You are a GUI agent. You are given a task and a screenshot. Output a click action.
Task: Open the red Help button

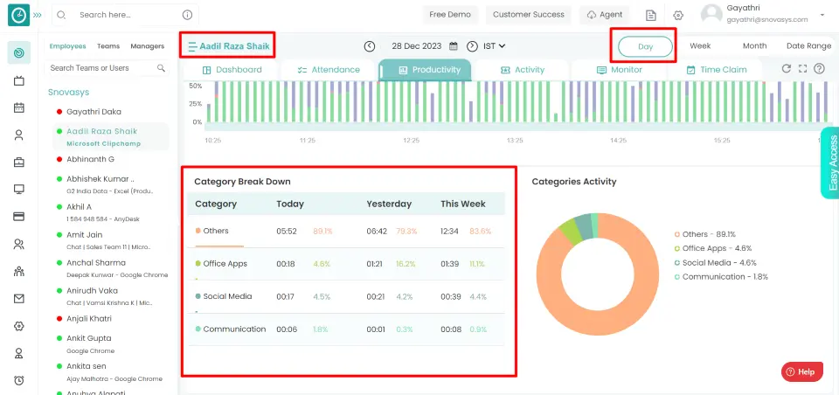[x=801, y=372]
